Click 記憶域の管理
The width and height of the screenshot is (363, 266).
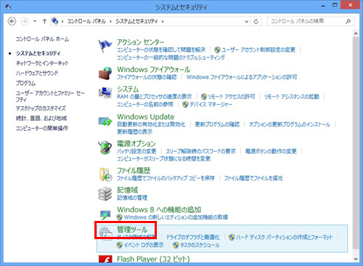click(132, 198)
